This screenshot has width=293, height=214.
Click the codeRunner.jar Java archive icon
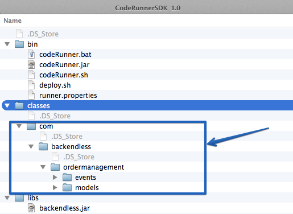31,65
